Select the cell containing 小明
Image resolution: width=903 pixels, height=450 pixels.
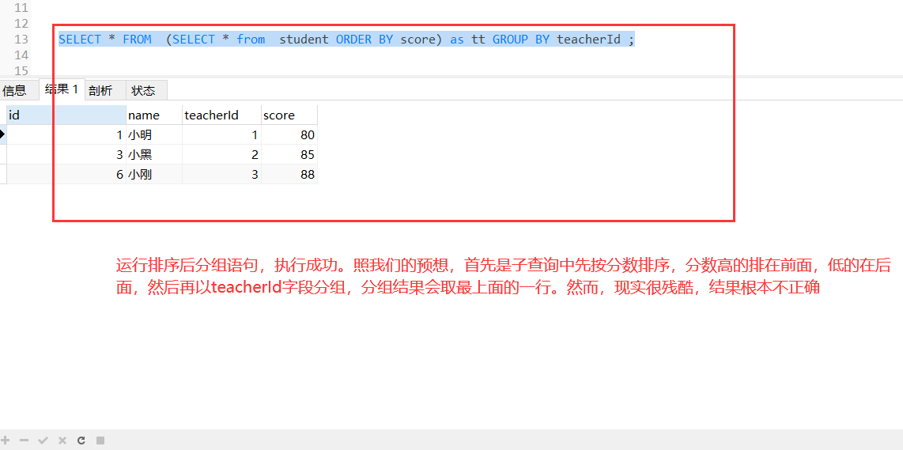[x=154, y=134]
